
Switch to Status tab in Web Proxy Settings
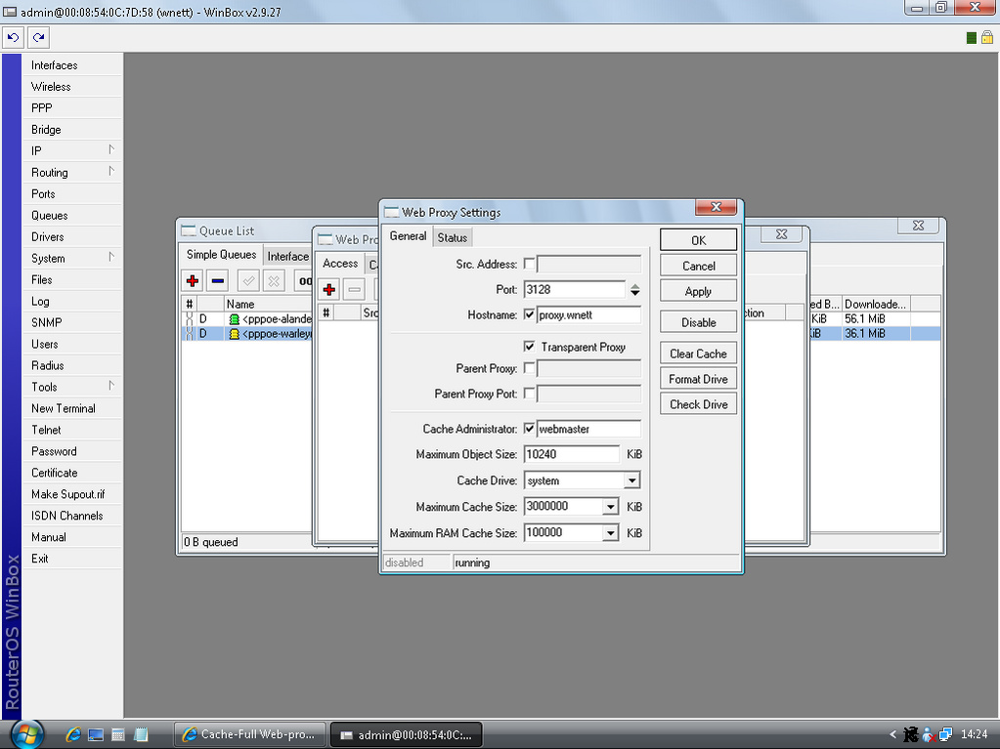[x=453, y=237]
